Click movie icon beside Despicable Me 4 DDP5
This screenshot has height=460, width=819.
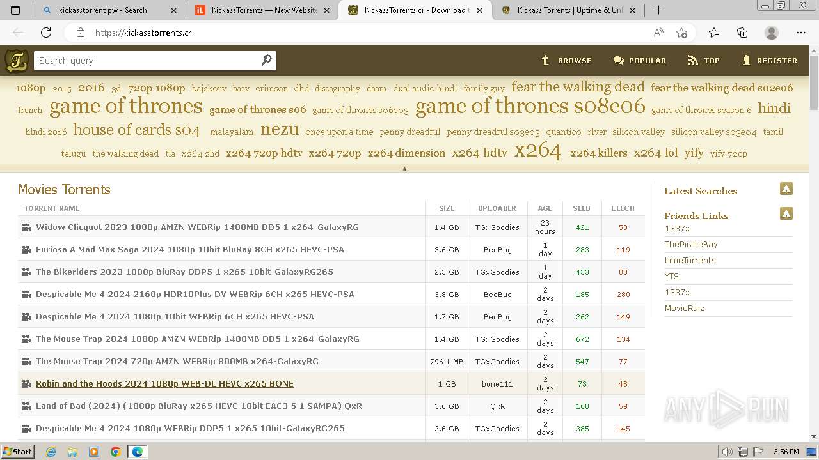click(x=26, y=428)
